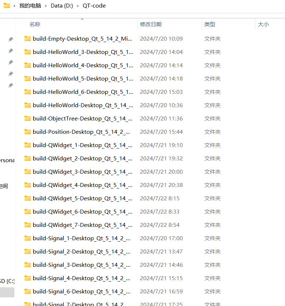The image size is (285, 306).
Task: Click folder icon of build-QWidget_1 row
Action: point(28,145)
